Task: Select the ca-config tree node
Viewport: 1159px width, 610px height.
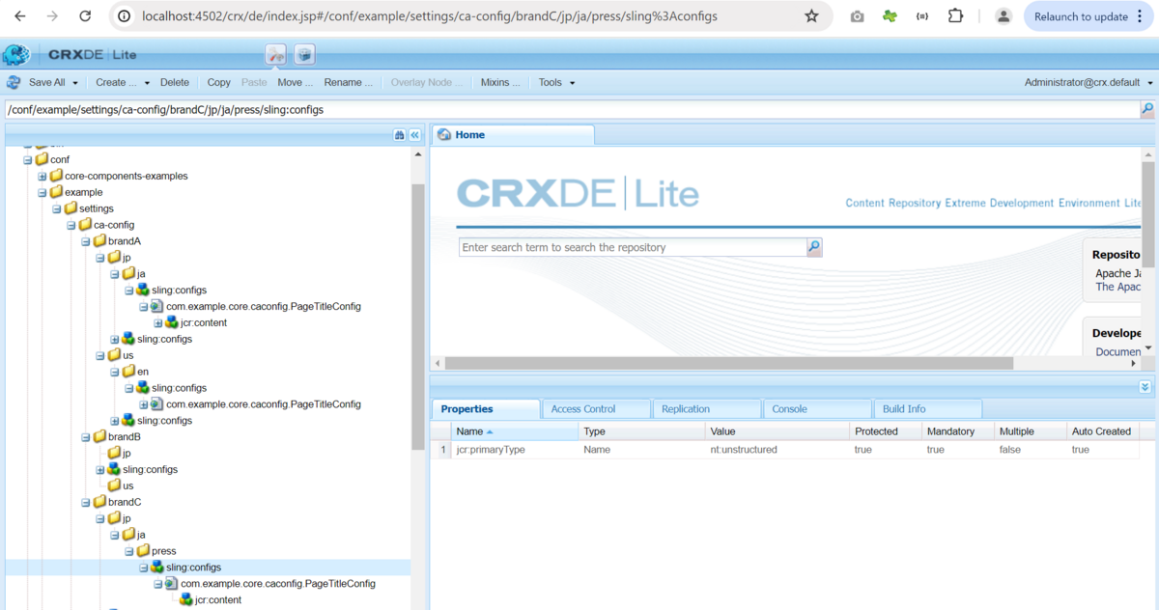Action: click(114, 225)
